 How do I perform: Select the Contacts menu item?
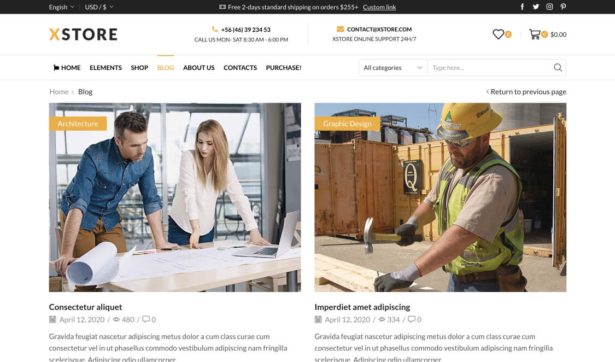pyautogui.click(x=240, y=68)
